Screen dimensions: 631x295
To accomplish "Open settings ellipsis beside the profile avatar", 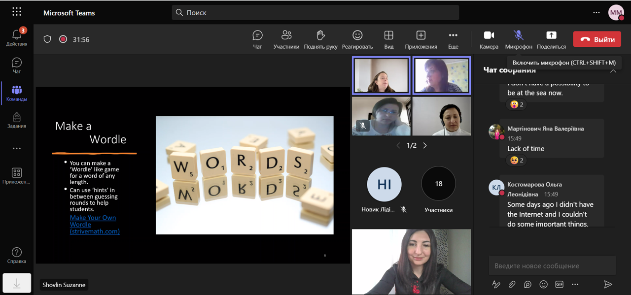I will pos(596,12).
